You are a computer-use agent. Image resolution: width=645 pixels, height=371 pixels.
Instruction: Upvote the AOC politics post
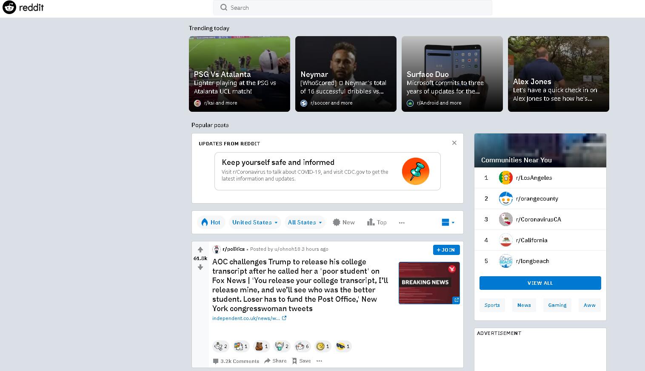[200, 250]
